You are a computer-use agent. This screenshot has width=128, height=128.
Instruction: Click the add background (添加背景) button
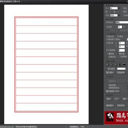click(x=121, y=73)
